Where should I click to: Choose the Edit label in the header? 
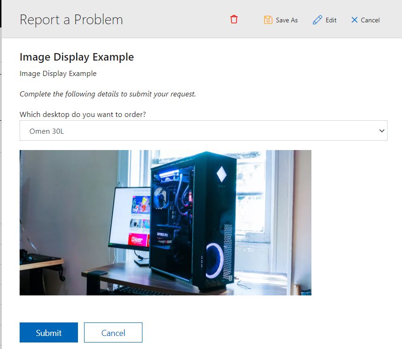(x=331, y=20)
